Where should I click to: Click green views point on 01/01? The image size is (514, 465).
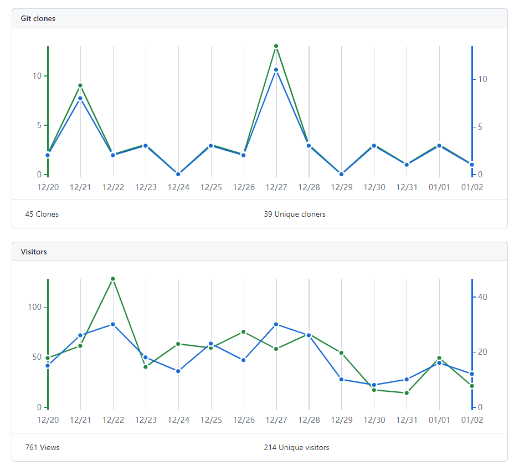click(x=439, y=358)
